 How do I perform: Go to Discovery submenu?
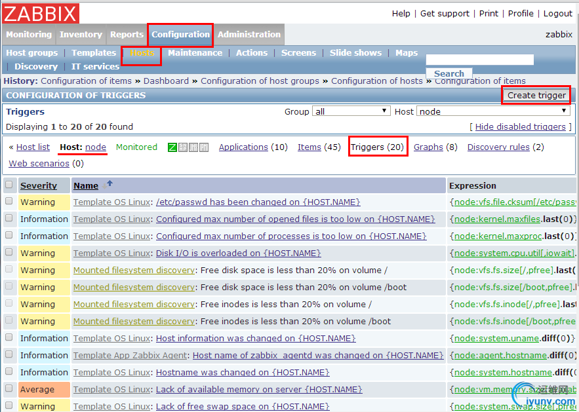coord(36,66)
